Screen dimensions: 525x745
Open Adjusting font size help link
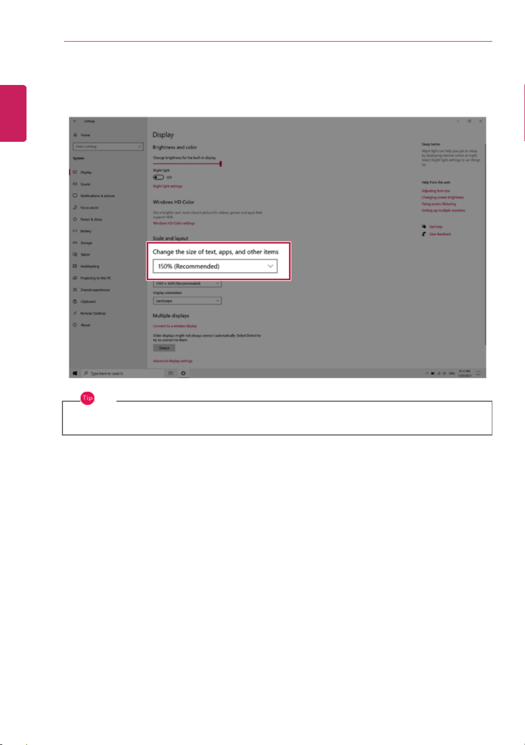[436, 191]
